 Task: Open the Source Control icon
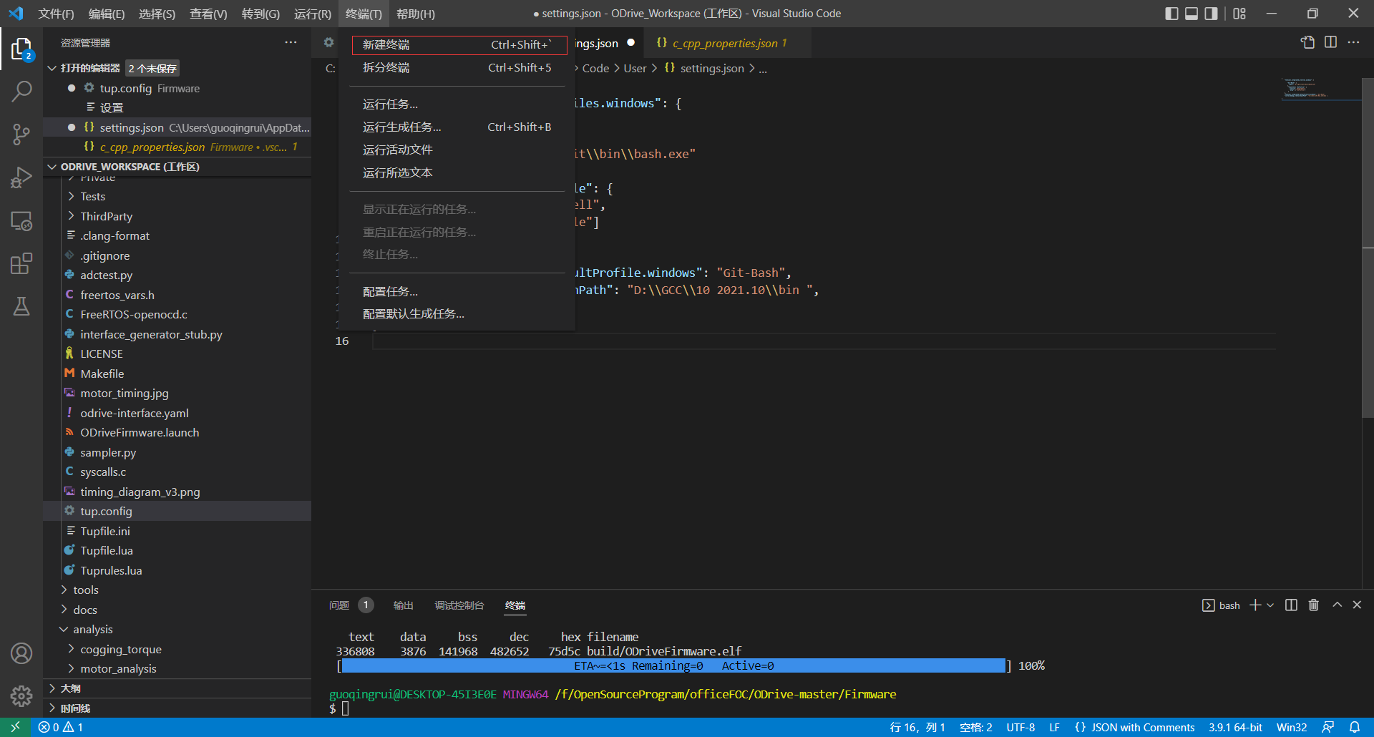[x=21, y=135]
